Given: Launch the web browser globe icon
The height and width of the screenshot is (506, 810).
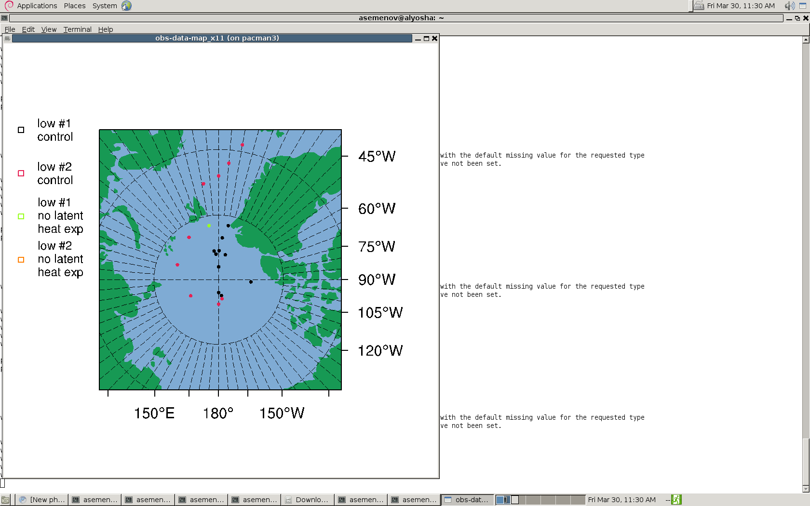Looking at the screenshot, I should [x=126, y=6].
